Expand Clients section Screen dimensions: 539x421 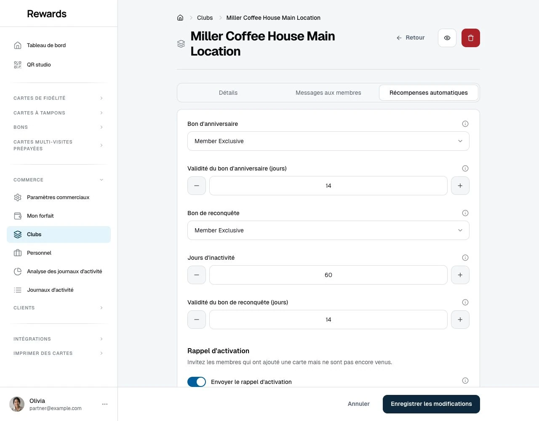pyautogui.click(x=59, y=308)
